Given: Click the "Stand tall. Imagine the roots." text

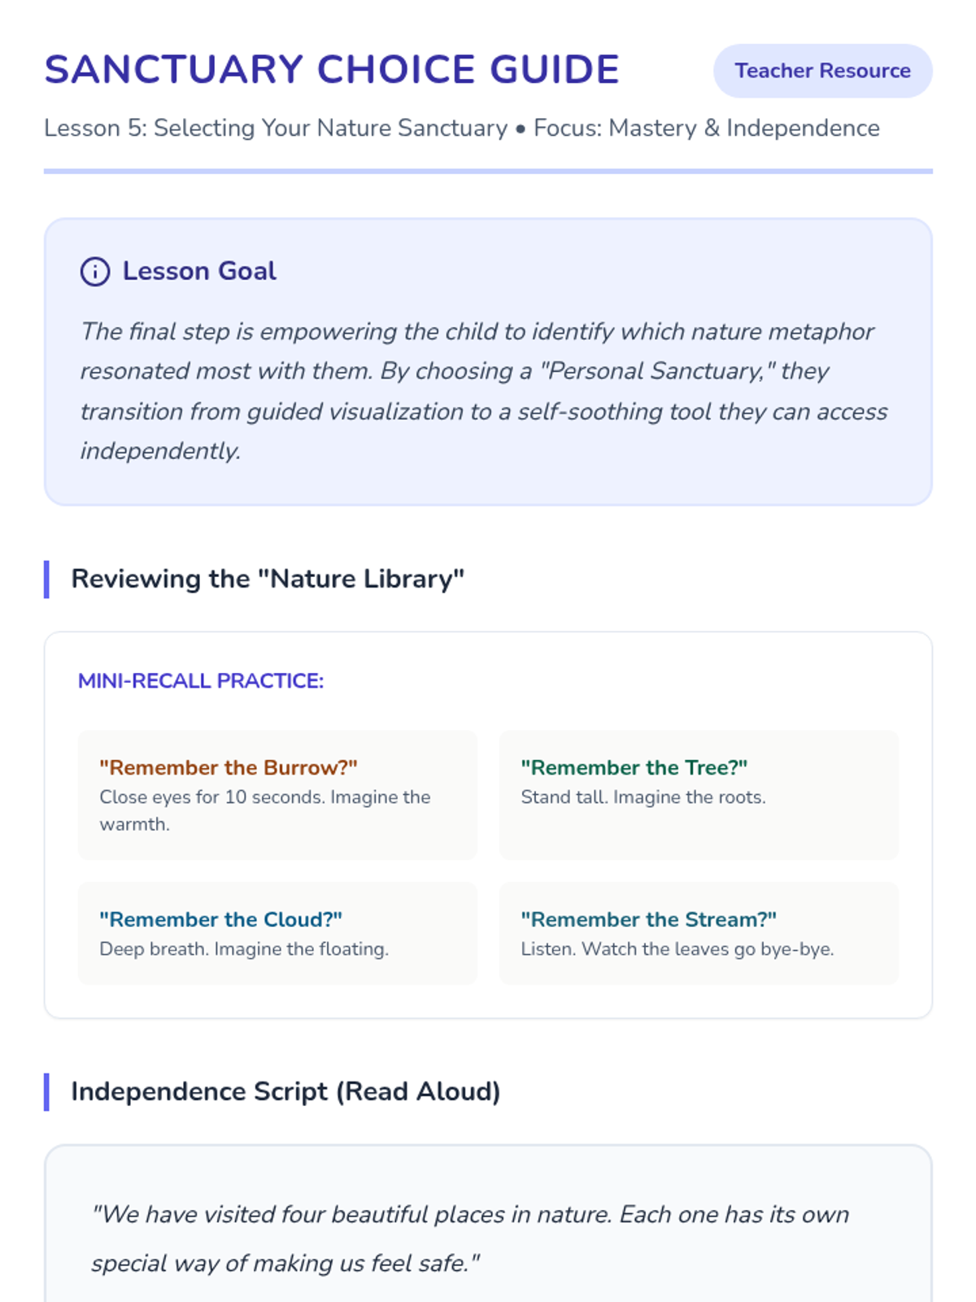Looking at the screenshot, I should (x=643, y=797).
